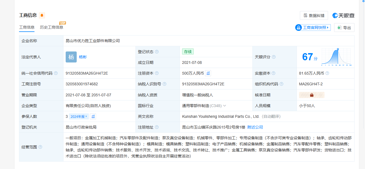The image size is (365, 169).
Task: Click the VIP badge above 历史工商信息
Action: pos(63,23)
